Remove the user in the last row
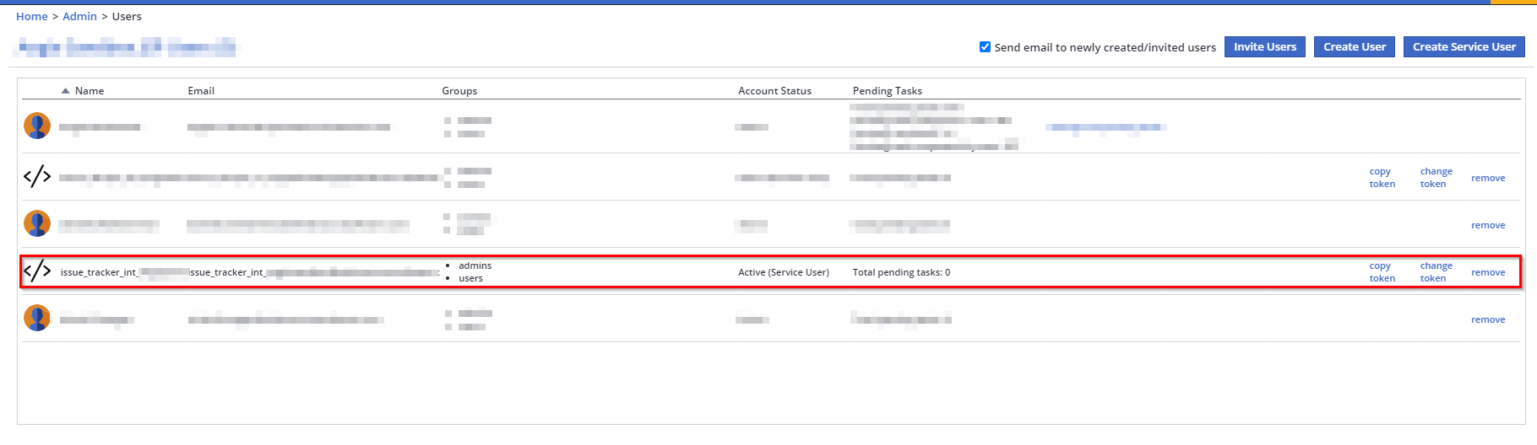 pos(1488,320)
